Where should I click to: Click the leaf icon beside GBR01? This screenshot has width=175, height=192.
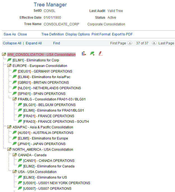pyautogui.click(x=15, y=82)
